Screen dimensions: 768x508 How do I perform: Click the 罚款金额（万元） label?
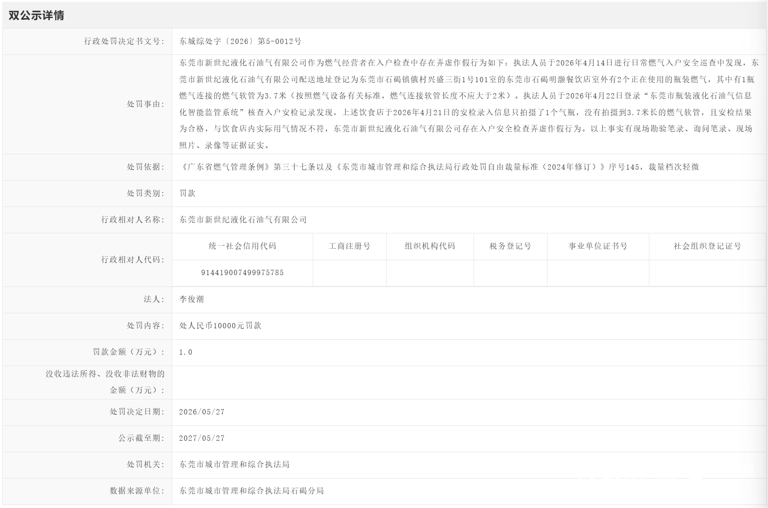coord(129,352)
